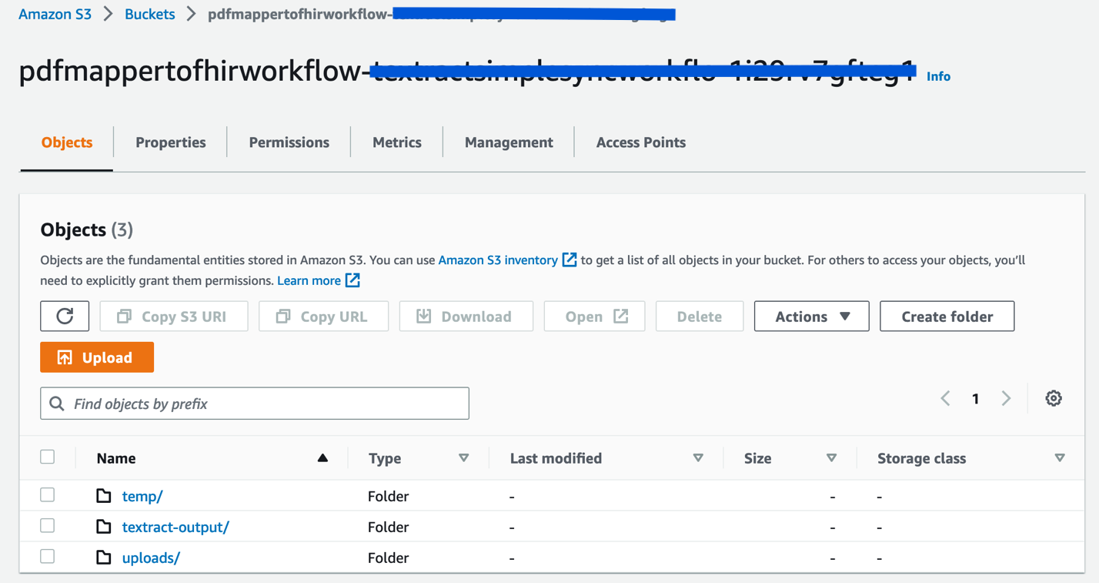This screenshot has height=583, width=1099.
Task: Open the uploads/ folder link
Action: tap(151, 558)
